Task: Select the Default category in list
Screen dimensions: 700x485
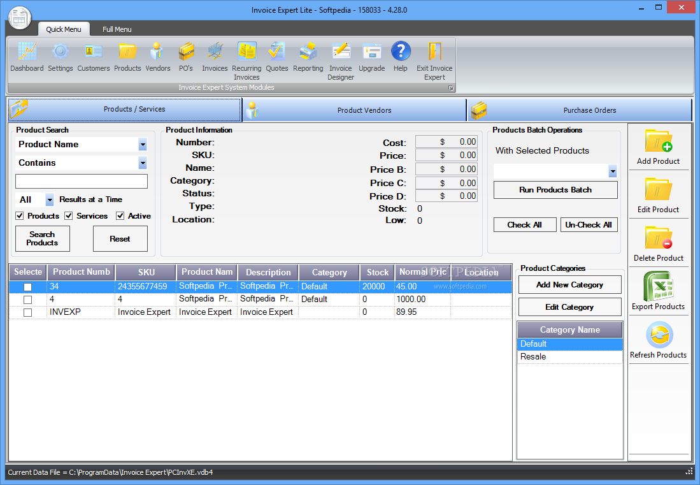Action: click(569, 344)
